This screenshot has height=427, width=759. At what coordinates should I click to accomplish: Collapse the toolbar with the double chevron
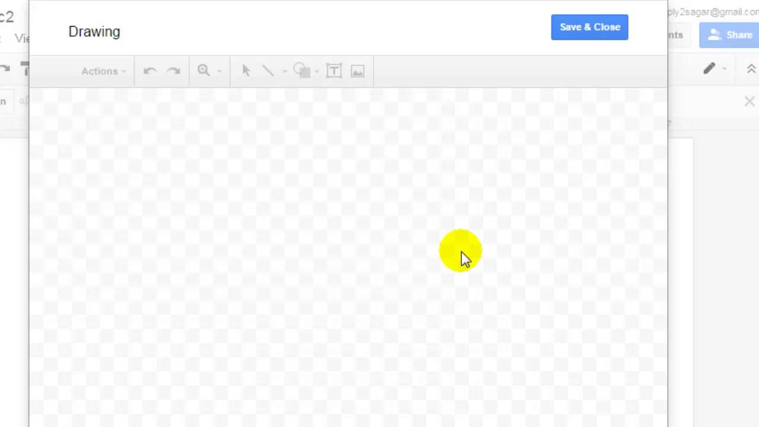pos(751,69)
